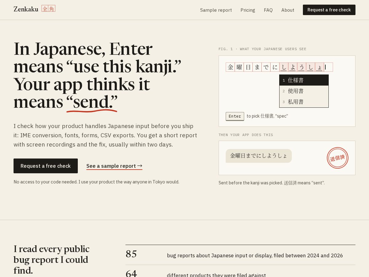Viewport: 369px width, 277px height.
Task: Click the sent message bubble 金曜日までにしようしょ
Action: [x=259, y=156]
